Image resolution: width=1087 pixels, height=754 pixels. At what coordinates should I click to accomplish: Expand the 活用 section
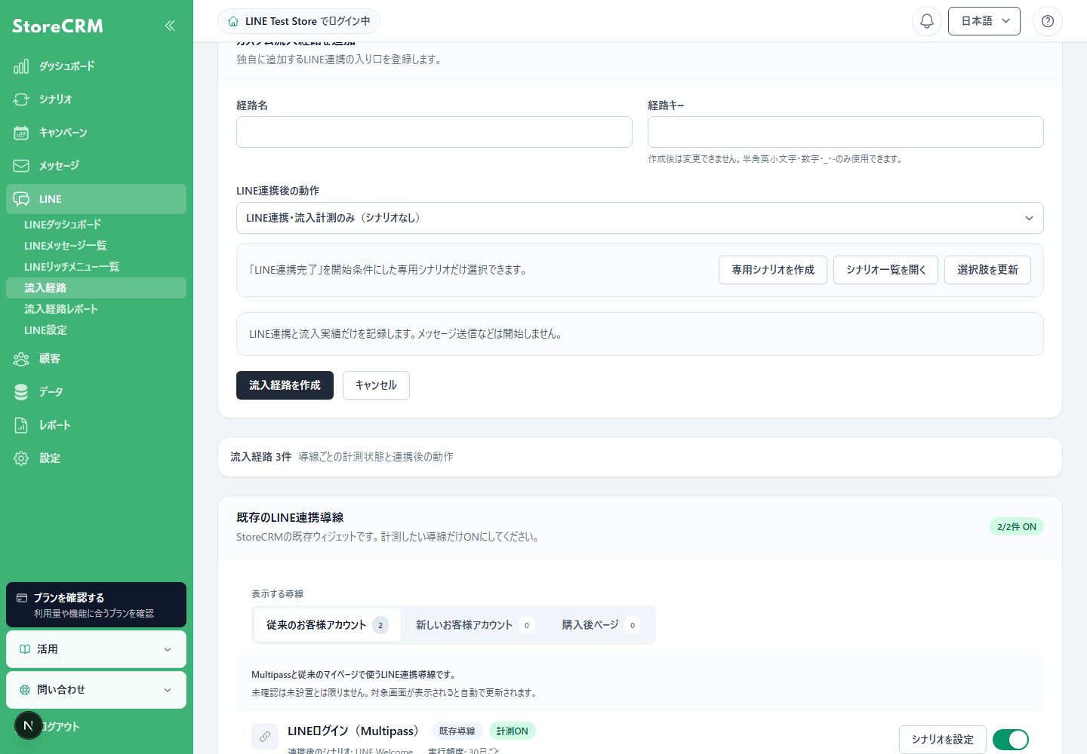(96, 649)
